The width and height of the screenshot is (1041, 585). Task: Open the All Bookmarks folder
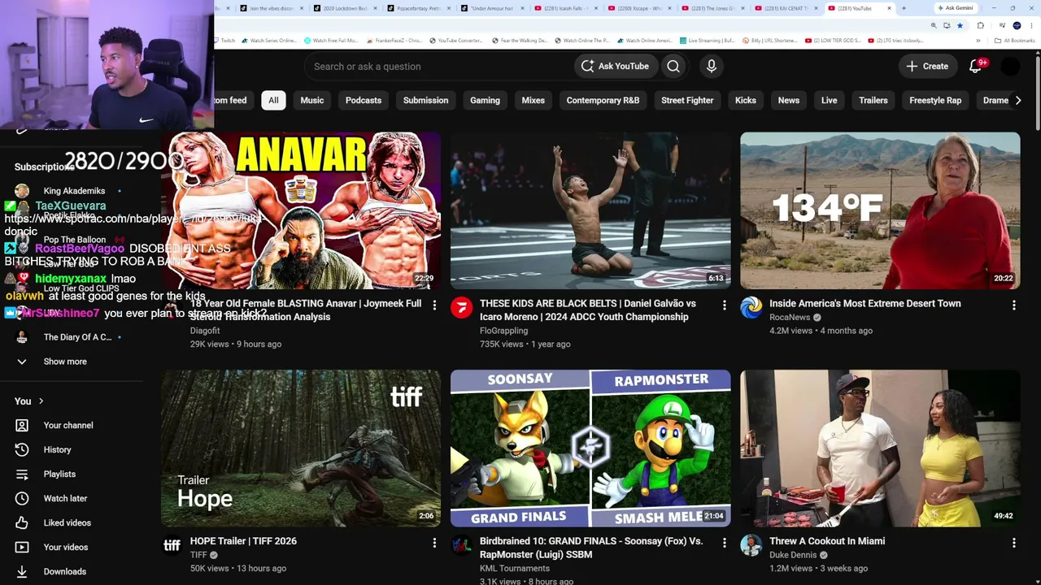pyautogui.click(x=1015, y=41)
